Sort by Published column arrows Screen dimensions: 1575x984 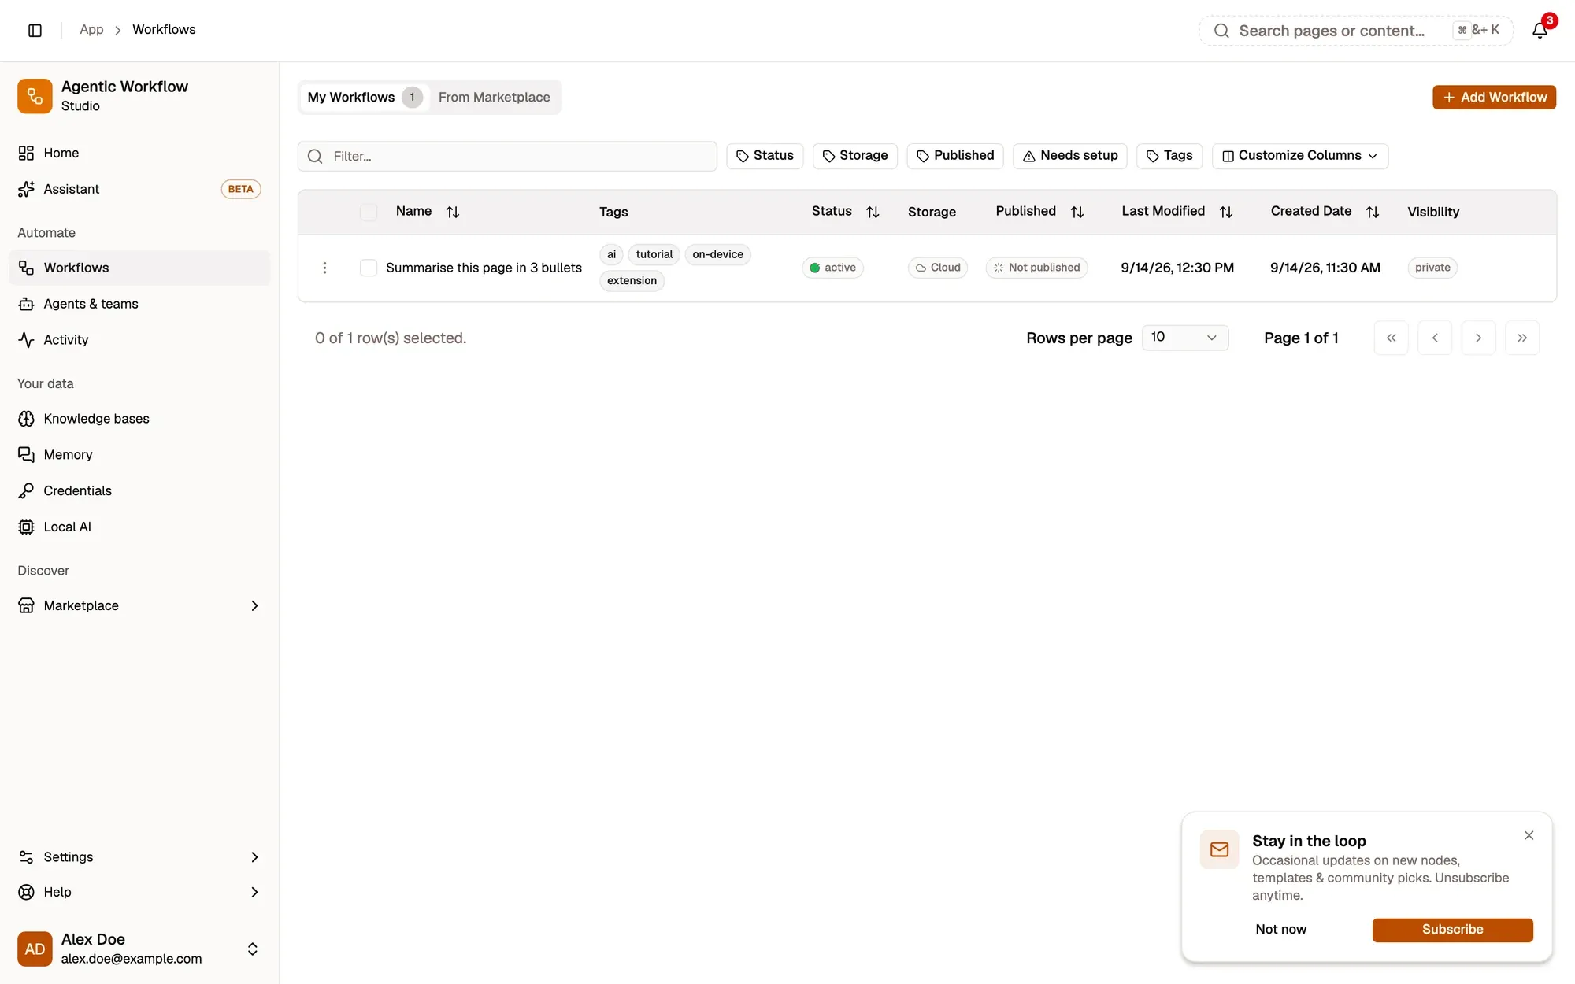pyautogui.click(x=1077, y=212)
